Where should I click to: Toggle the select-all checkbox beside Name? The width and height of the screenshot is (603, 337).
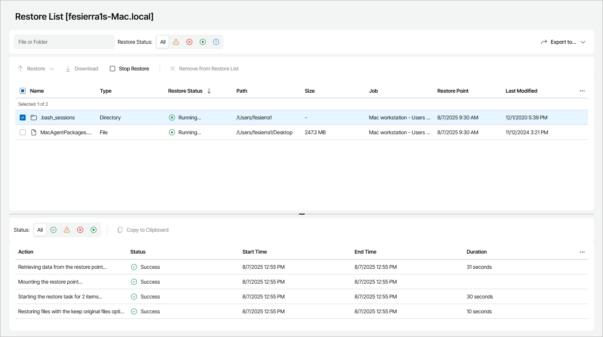tap(23, 91)
